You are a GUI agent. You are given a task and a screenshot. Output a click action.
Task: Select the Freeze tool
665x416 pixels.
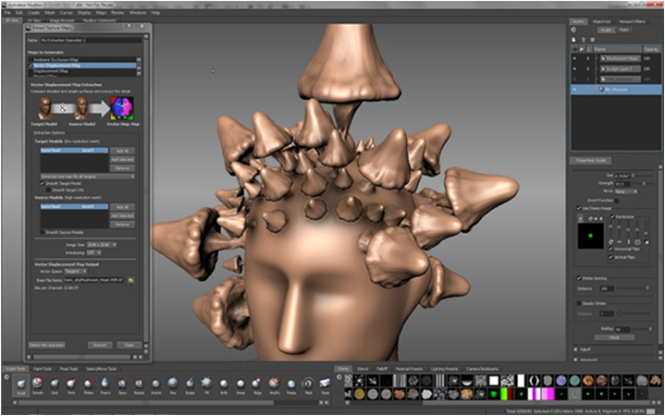291,385
